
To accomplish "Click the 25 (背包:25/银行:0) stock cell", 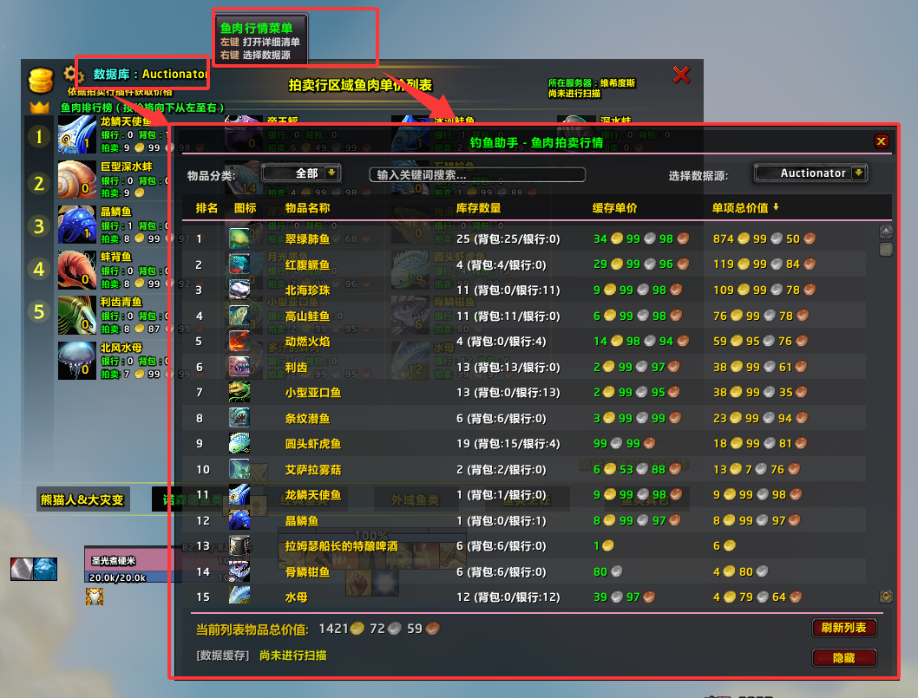I will point(508,238).
